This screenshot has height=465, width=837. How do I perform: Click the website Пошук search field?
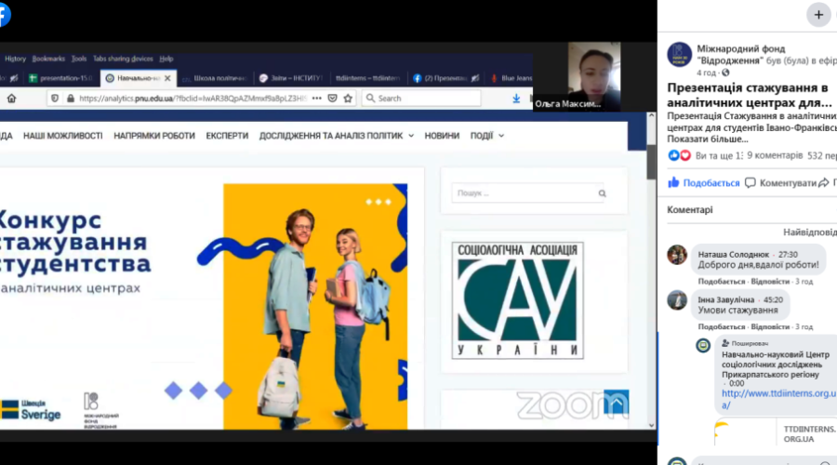pos(523,193)
